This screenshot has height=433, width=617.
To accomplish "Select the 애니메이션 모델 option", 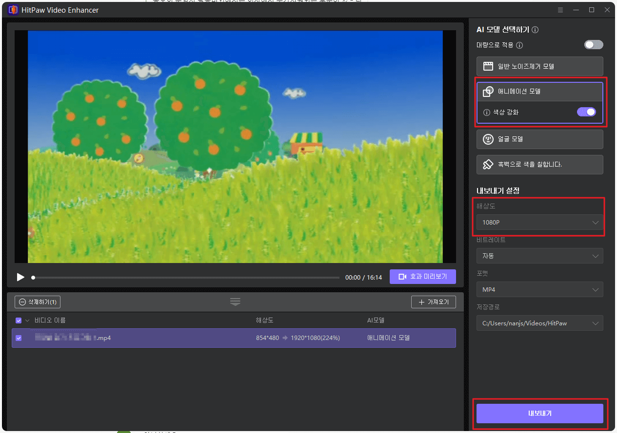I will pyautogui.click(x=540, y=91).
